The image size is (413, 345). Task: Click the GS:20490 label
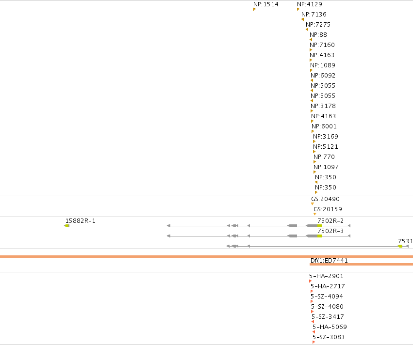tap(325, 199)
